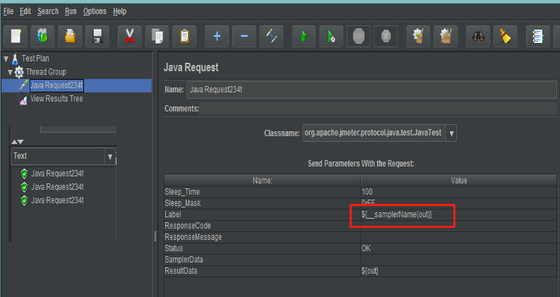Click the Thread Group gear icon
Viewport: 560px width, 297px height.
[19, 73]
